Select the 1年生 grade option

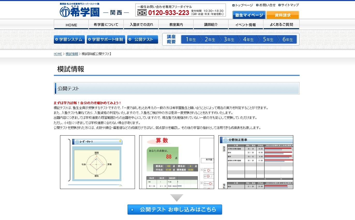coord(191,39)
